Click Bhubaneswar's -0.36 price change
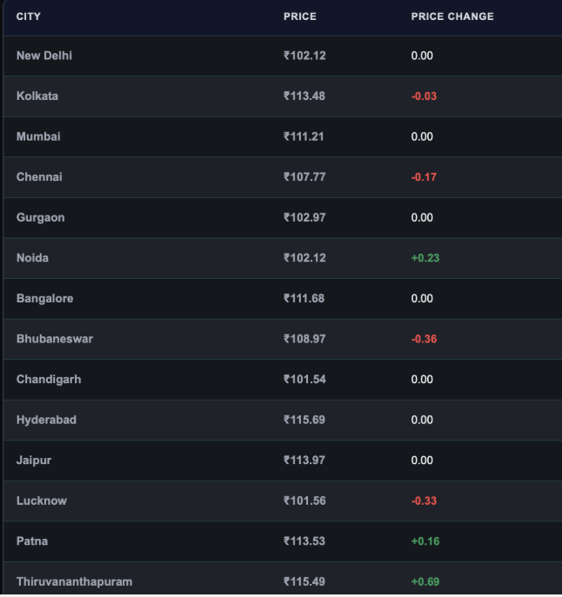This screenshot has height=597, width=562. [424, 339]
